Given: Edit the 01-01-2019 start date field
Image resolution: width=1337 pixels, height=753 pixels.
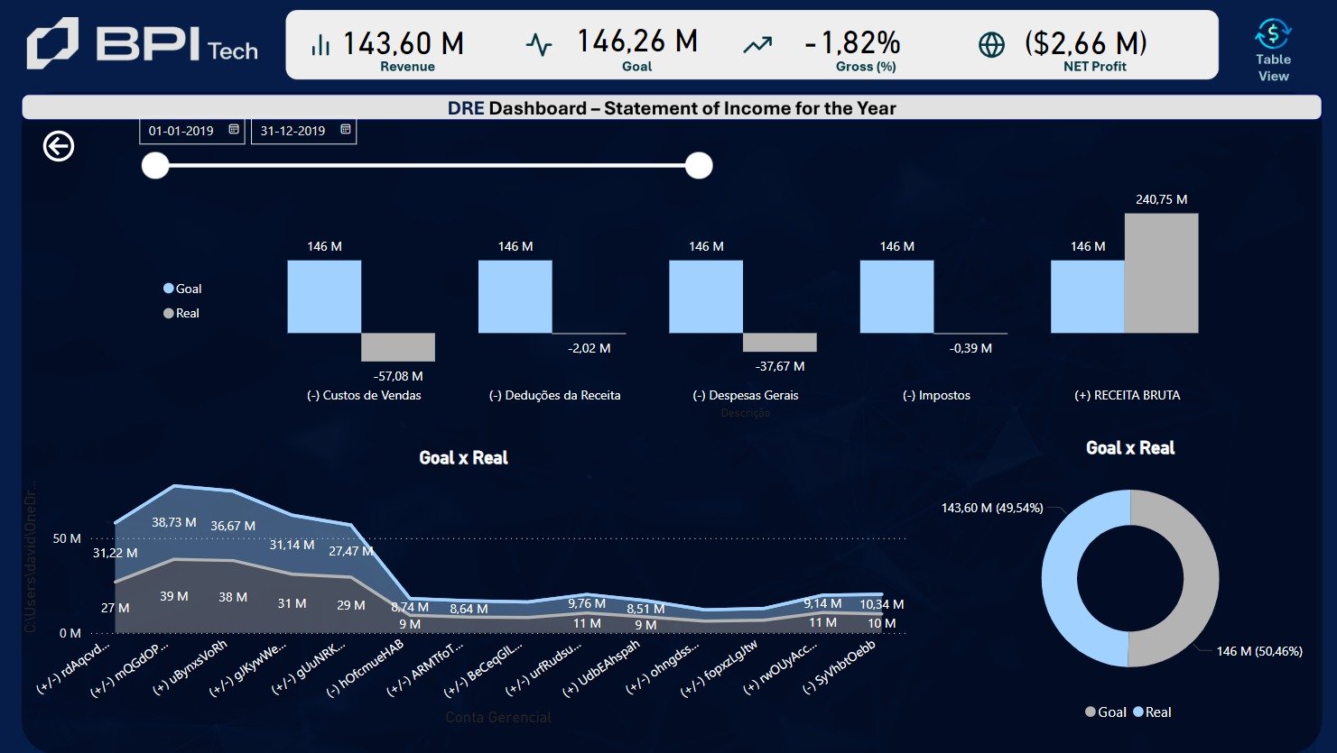Looking at the screenshot, I should coord(181,131).
